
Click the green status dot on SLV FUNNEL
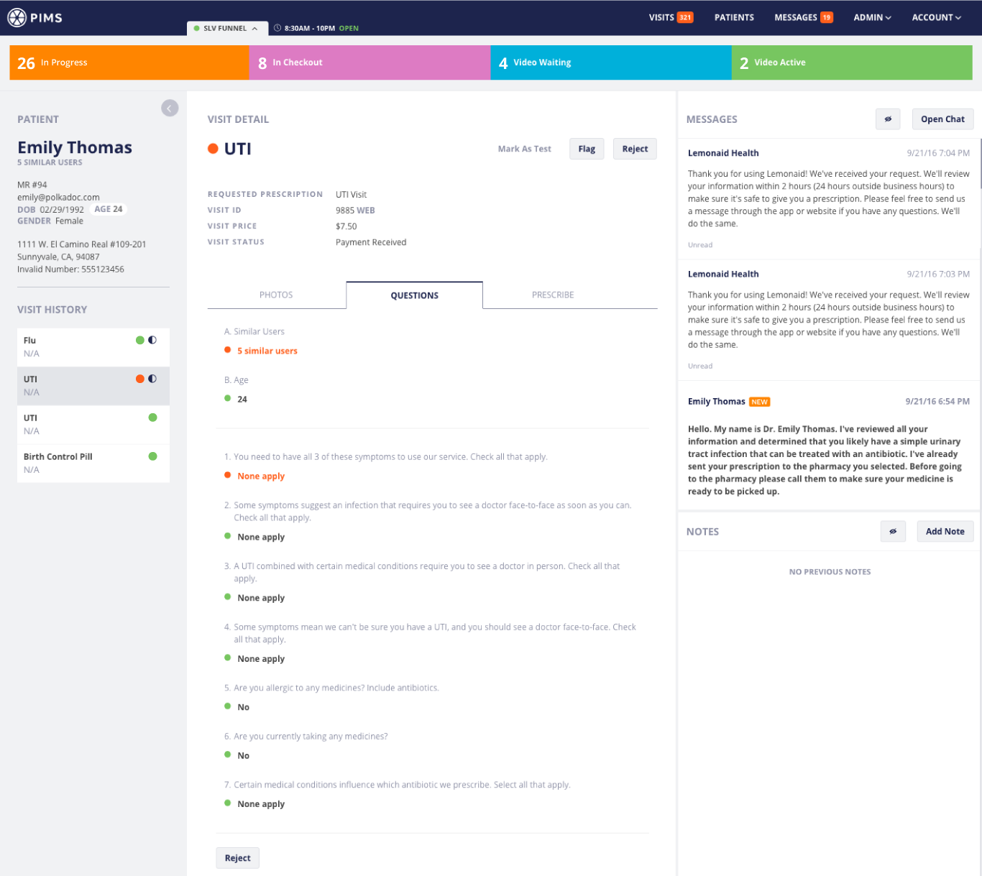196,29
